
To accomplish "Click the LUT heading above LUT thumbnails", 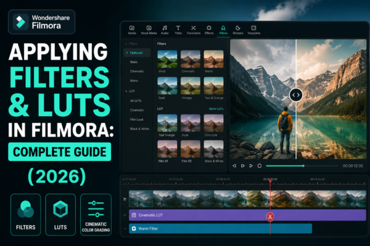I will pos(160,109).
